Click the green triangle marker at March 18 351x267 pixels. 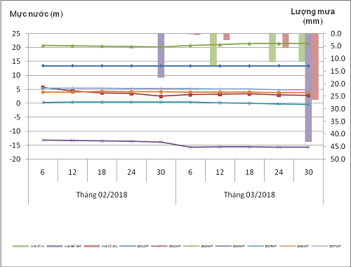249,44
